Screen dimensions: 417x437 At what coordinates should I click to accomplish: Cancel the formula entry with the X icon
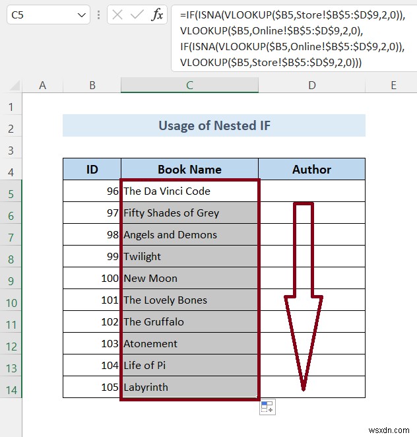tap(117, 15)
